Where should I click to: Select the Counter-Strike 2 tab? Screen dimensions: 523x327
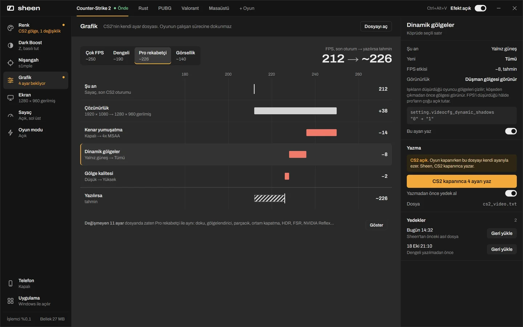click(102, 8)
